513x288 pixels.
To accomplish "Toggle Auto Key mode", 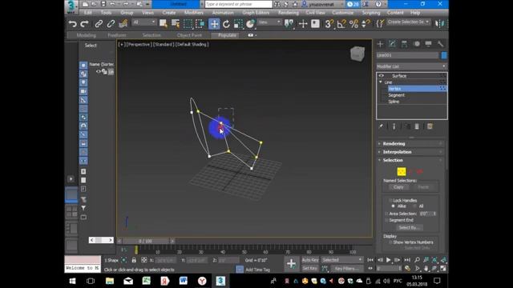I will [310, 260].
